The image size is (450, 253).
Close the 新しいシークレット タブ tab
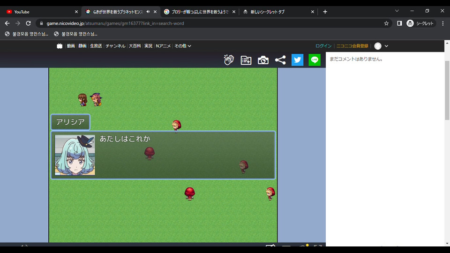(313, 12)
